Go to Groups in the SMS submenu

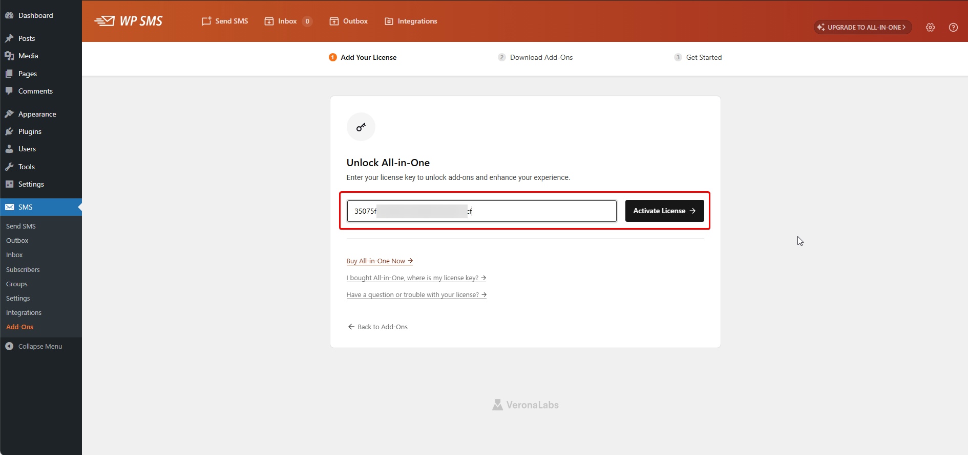pos(17,284)
